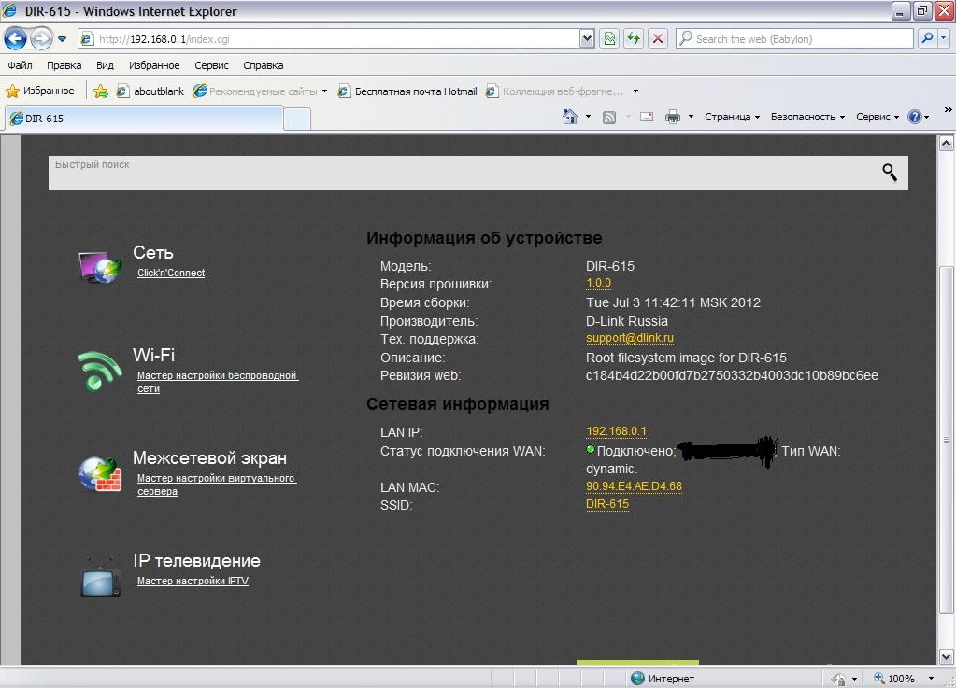Click the Сеть network monitor icon
Screen dimensions: 956x688
tap(100, 267)
